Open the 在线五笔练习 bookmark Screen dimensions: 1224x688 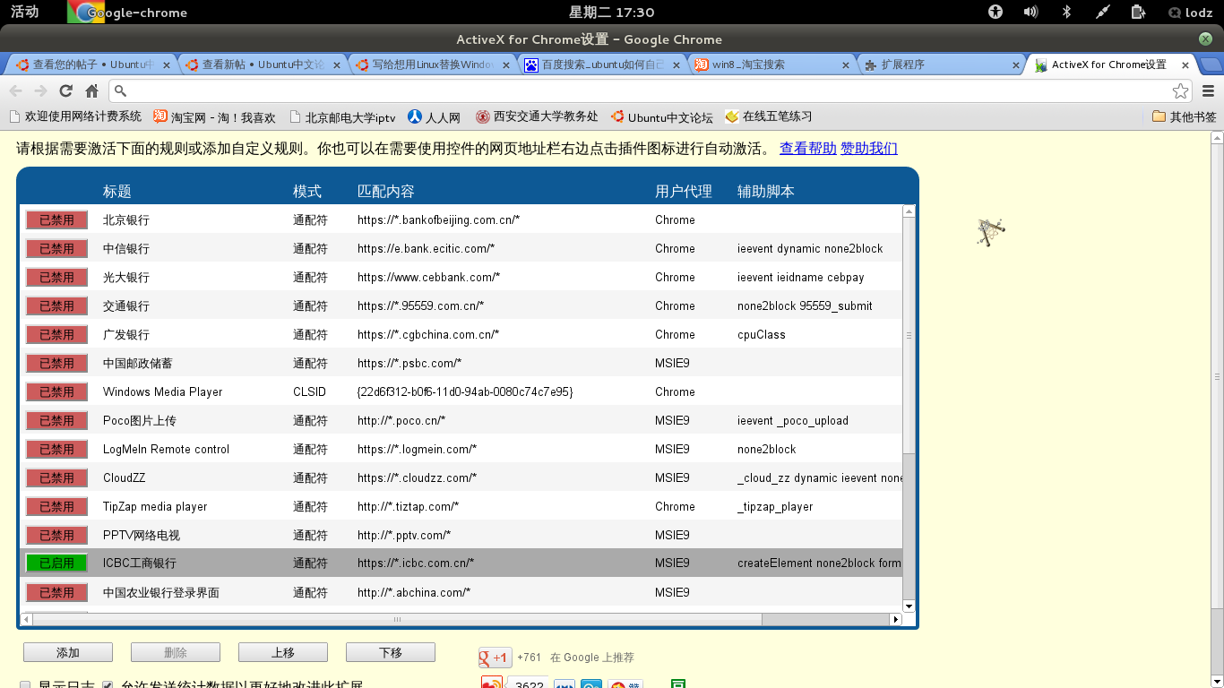click(769, 116)
